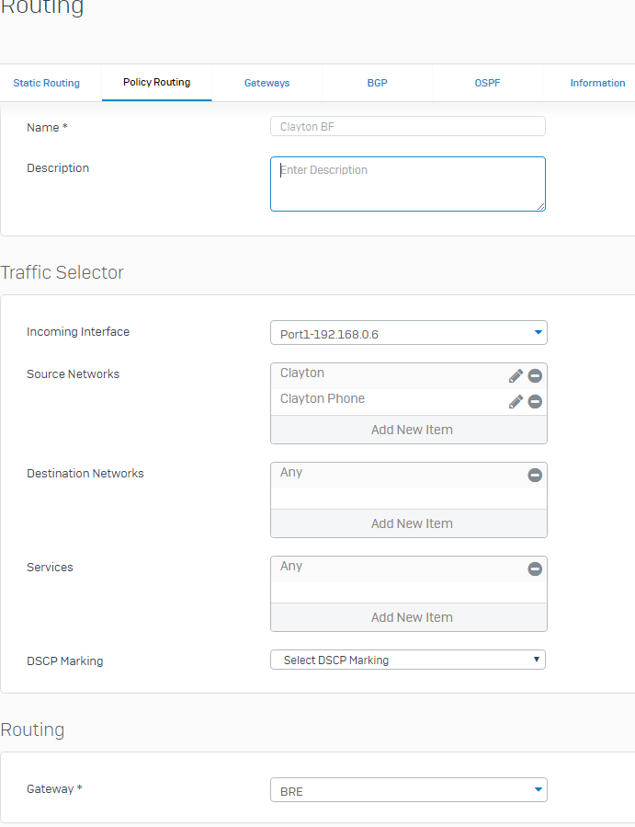Open the Incoming Interface dropdown

408,333
